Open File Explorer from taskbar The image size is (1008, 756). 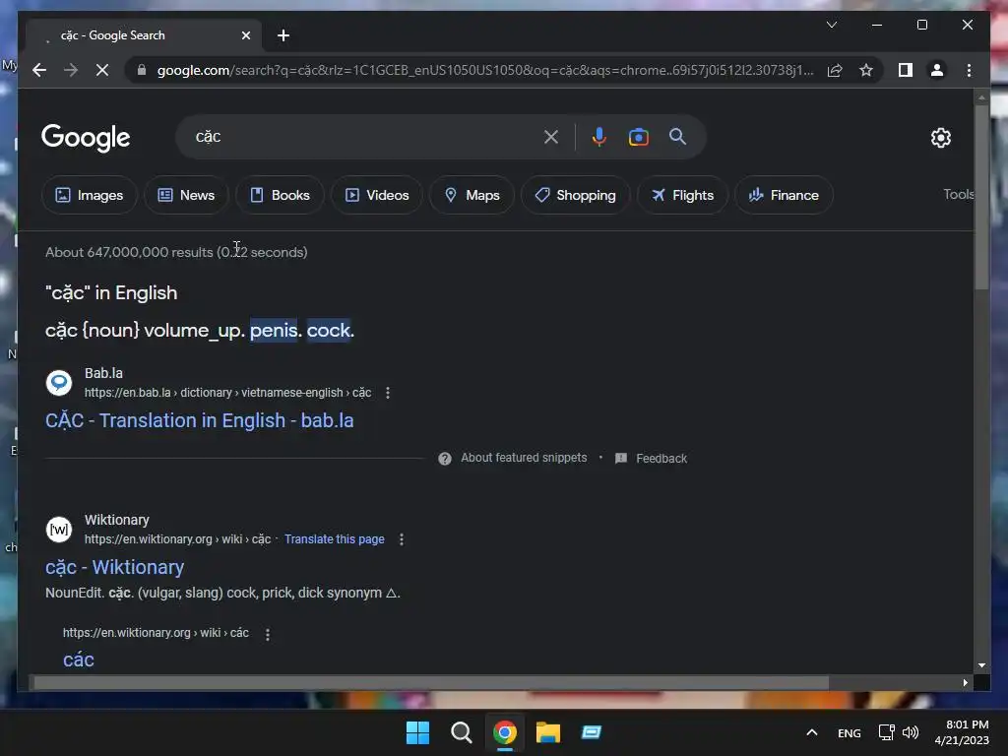[x=547, y=732]
